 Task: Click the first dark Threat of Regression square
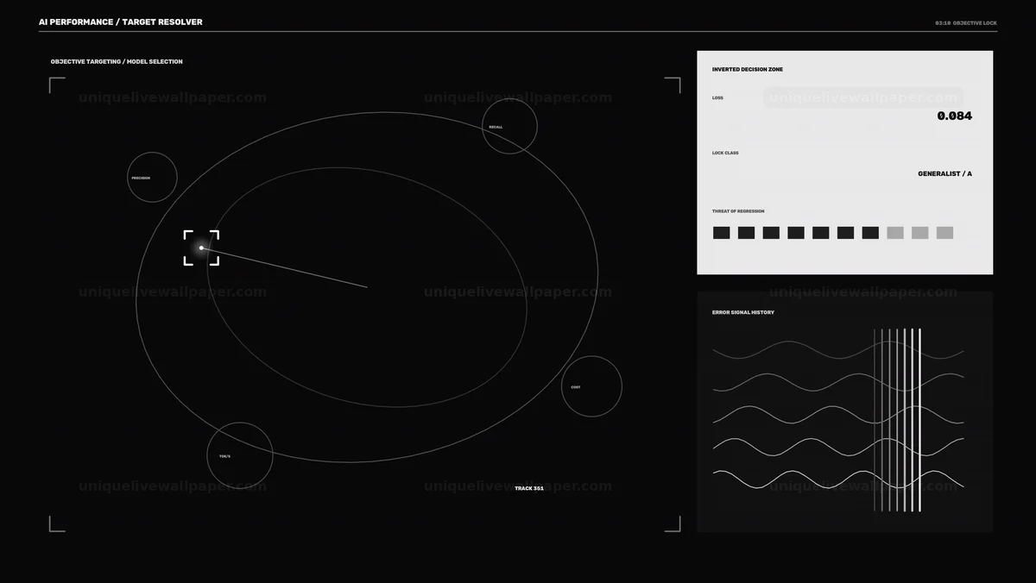(722, 233)
